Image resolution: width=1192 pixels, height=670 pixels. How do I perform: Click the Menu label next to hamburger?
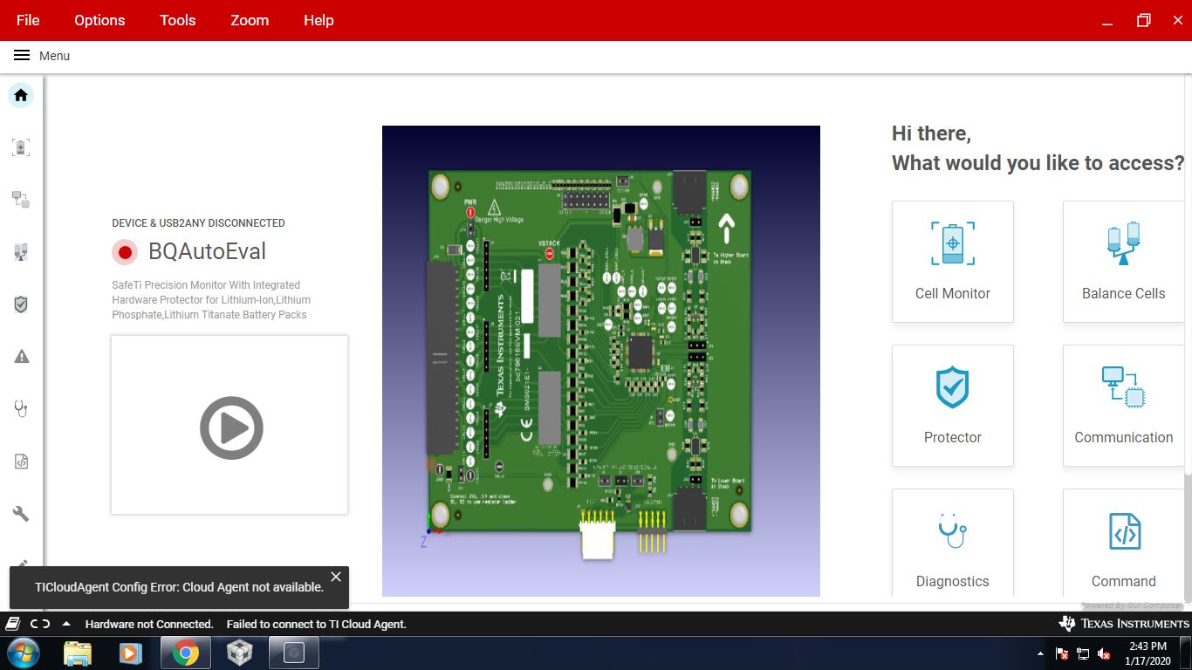[x=54, y=56]
